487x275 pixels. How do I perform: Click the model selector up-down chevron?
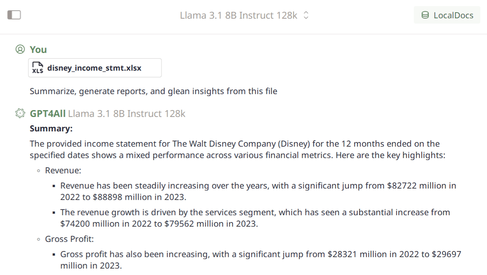tap(306, 15)
